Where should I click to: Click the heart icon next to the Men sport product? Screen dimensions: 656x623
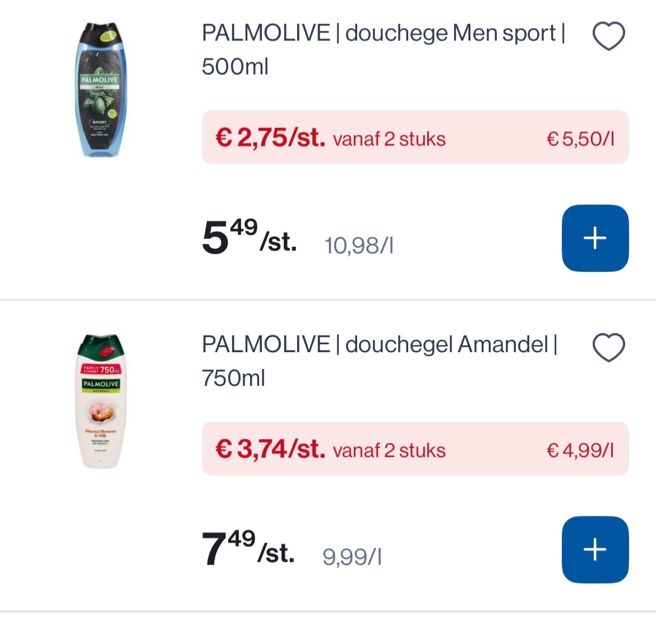608,35
